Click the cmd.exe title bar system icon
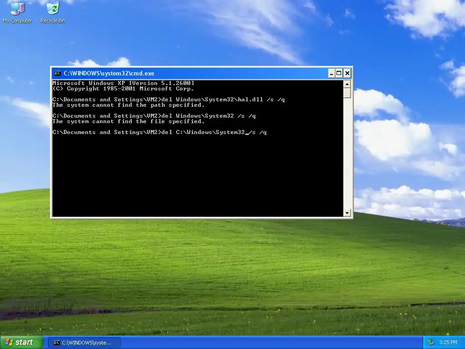 pyautogui.click(x=58, y=73)
